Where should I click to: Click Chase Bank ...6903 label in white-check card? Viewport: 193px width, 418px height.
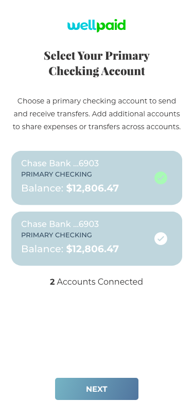pos(60,224)
